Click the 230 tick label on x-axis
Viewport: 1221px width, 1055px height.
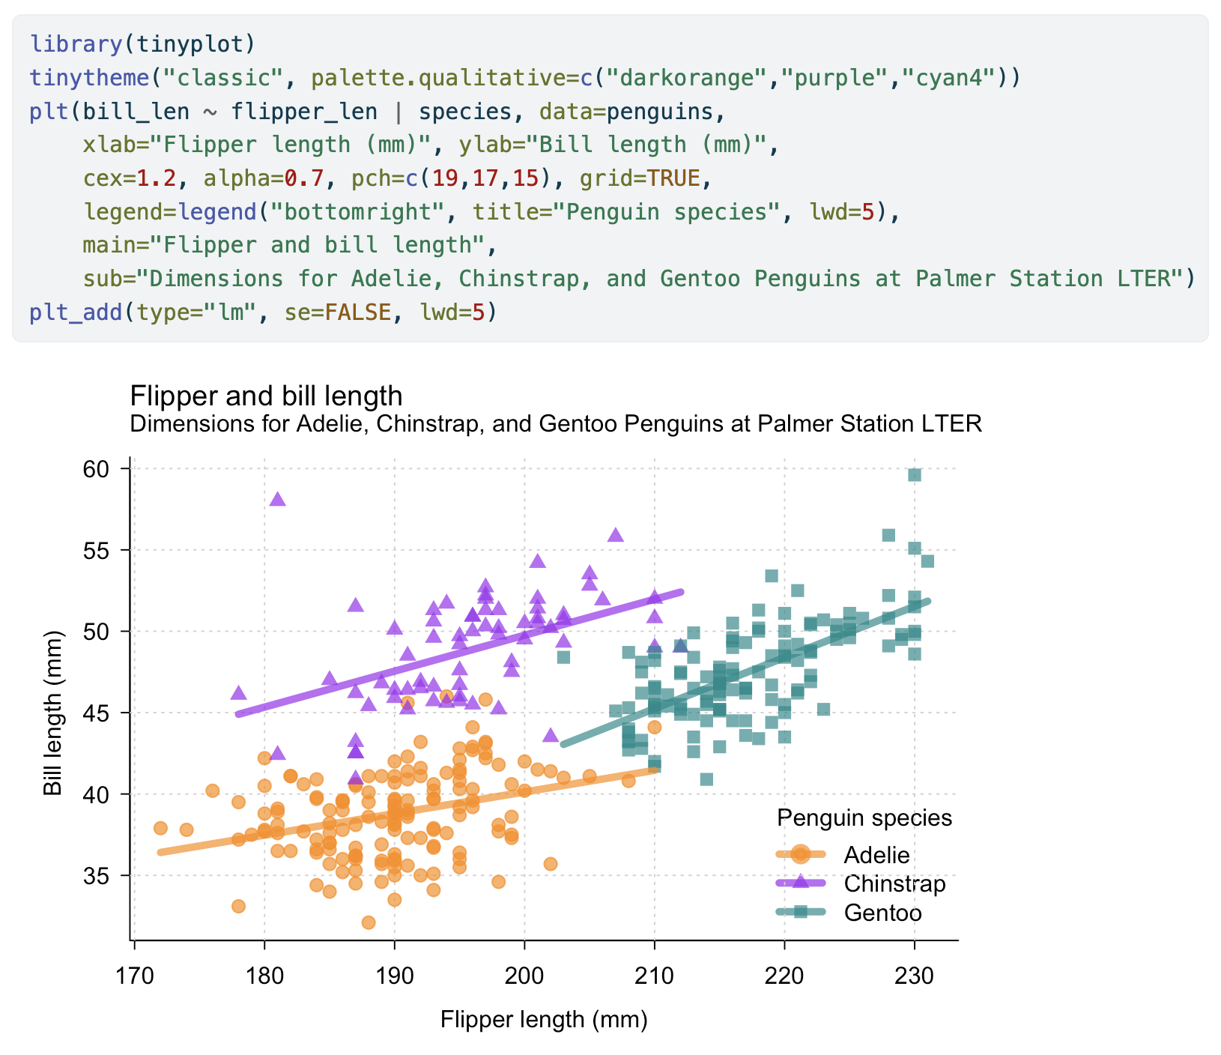coord(915,977)
